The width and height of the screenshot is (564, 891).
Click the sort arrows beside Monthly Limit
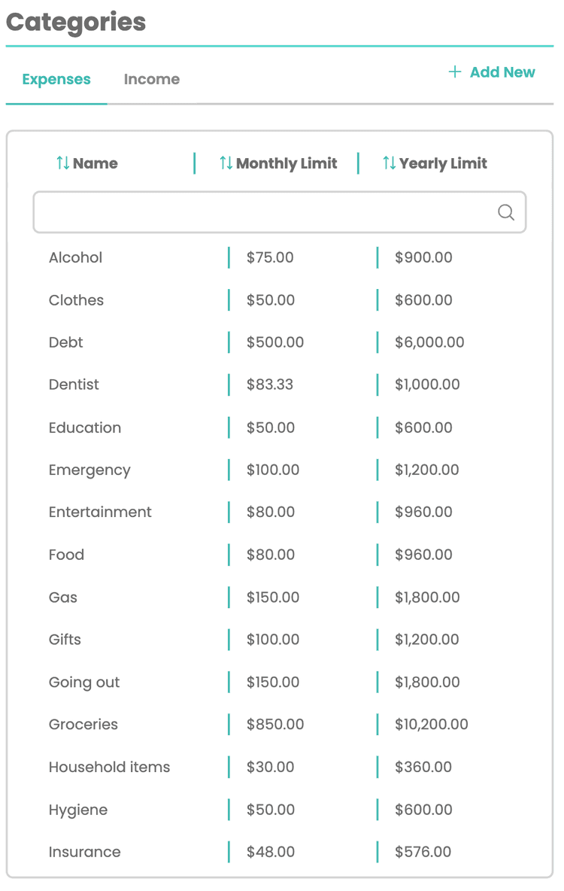pyautogui.click(x=226, y=163)
